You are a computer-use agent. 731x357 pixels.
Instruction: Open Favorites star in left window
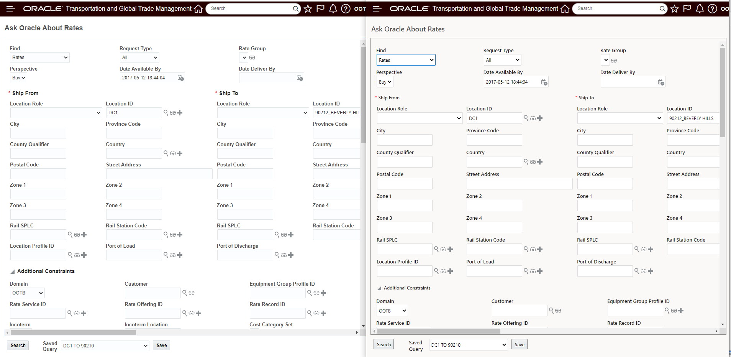[x=308, y=8]
